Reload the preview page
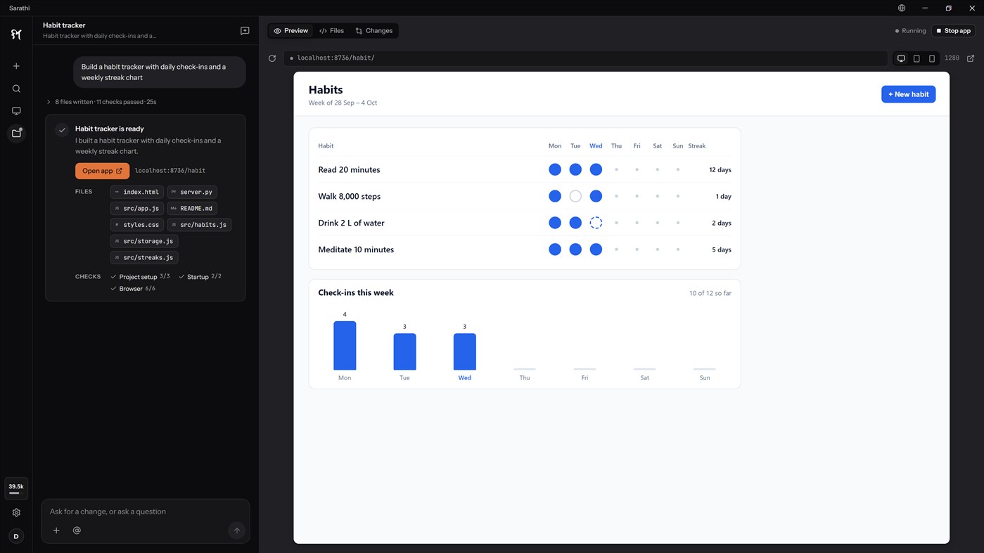 pyautogui.click(x=272, y=58)
